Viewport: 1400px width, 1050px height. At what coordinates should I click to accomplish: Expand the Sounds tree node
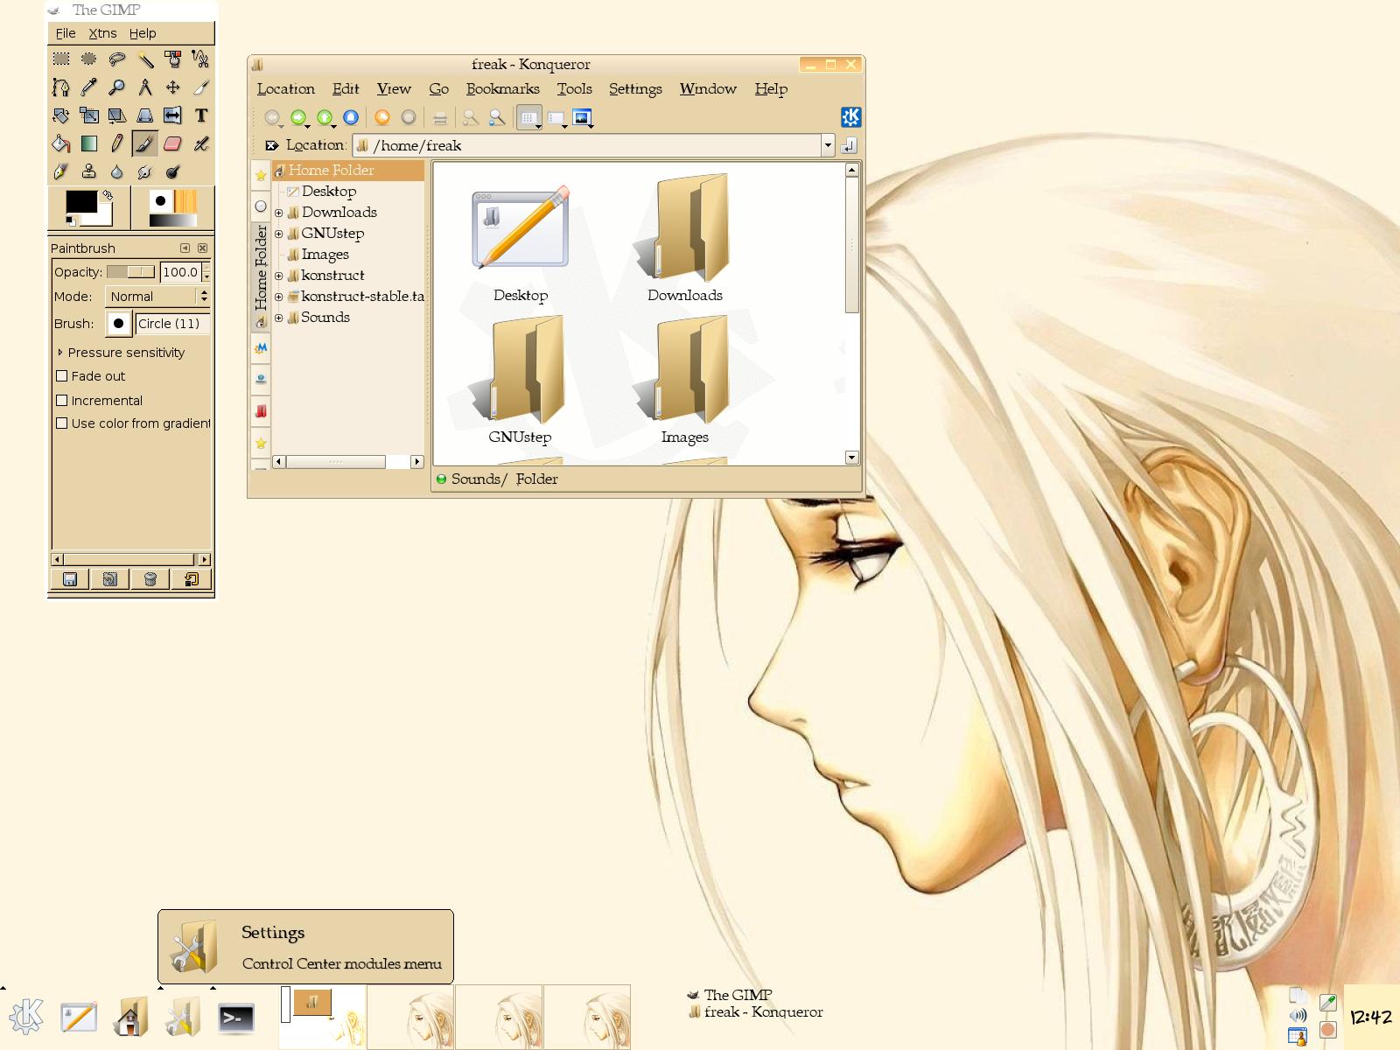[x=279, y=318]
